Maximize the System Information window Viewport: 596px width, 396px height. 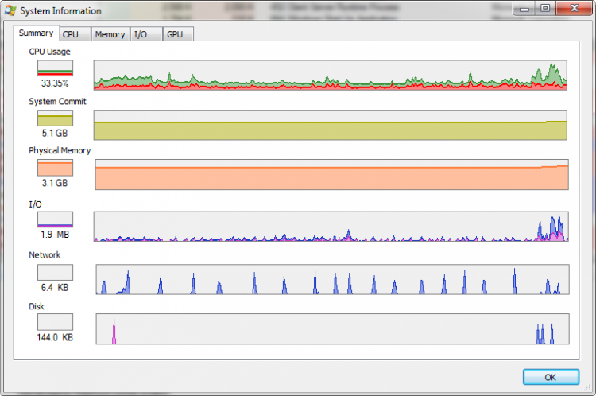545,8
